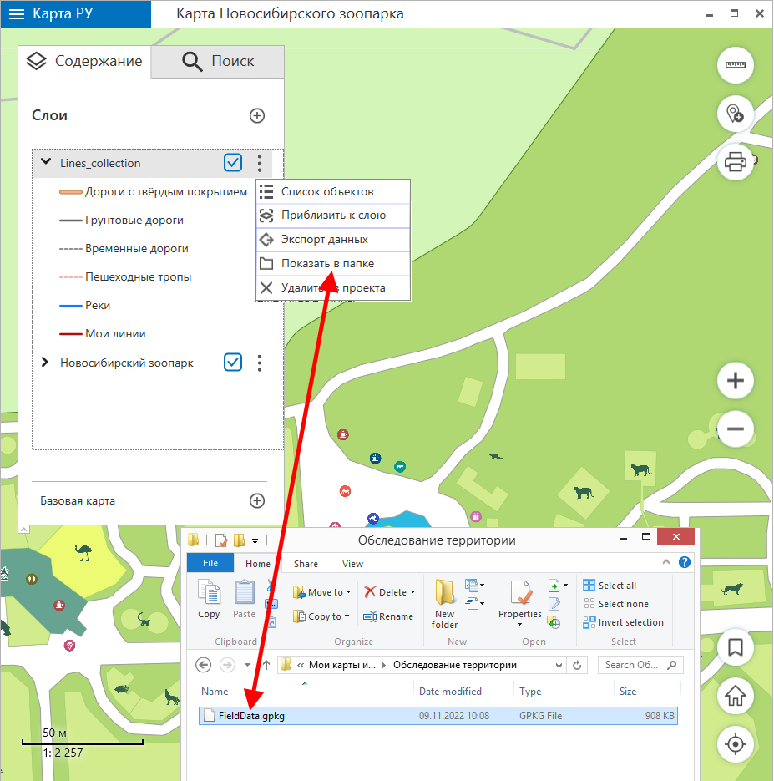Open the ruler measurement tool
This screenshot has height=781, width=774.
tap(736, 65)
